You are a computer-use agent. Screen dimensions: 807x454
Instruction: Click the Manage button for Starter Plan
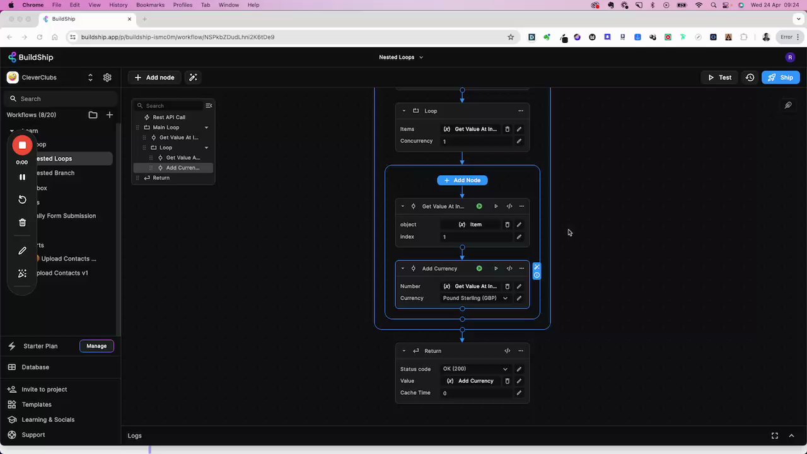tap(96, 346)
